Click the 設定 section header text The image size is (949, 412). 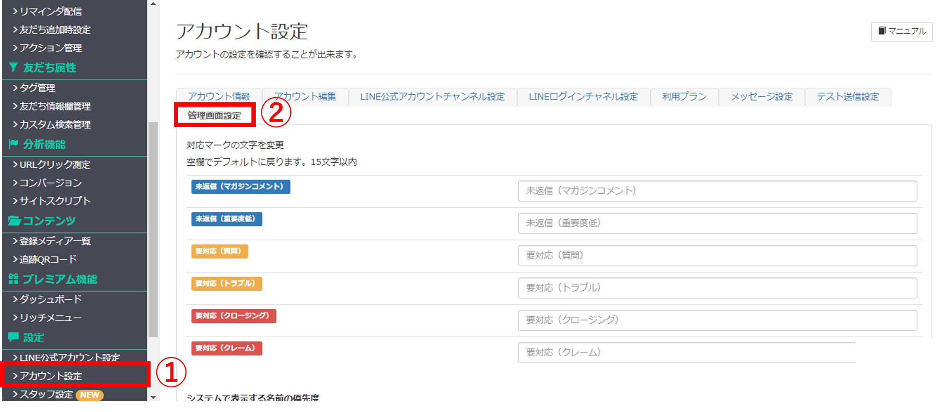click(34, 338)
